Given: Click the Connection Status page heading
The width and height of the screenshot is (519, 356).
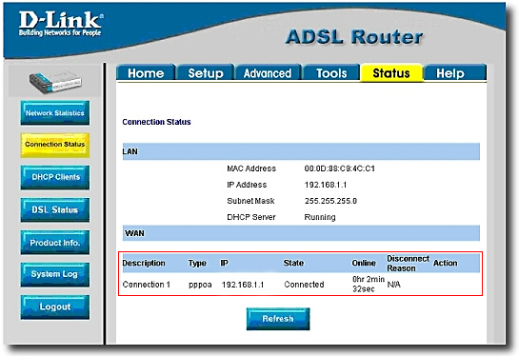Looking at the screenshot, I should tap(156, 122).
